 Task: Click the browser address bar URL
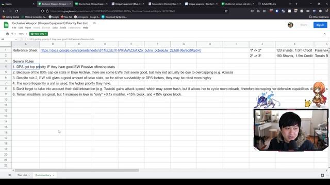112,11
